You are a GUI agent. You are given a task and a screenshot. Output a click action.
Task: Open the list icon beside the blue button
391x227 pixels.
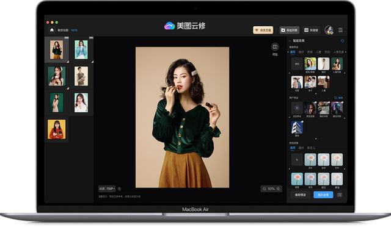[x=340, y=195]
